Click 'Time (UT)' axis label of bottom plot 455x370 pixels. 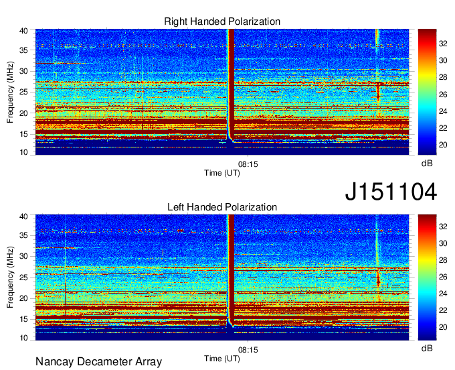point(222,359)
